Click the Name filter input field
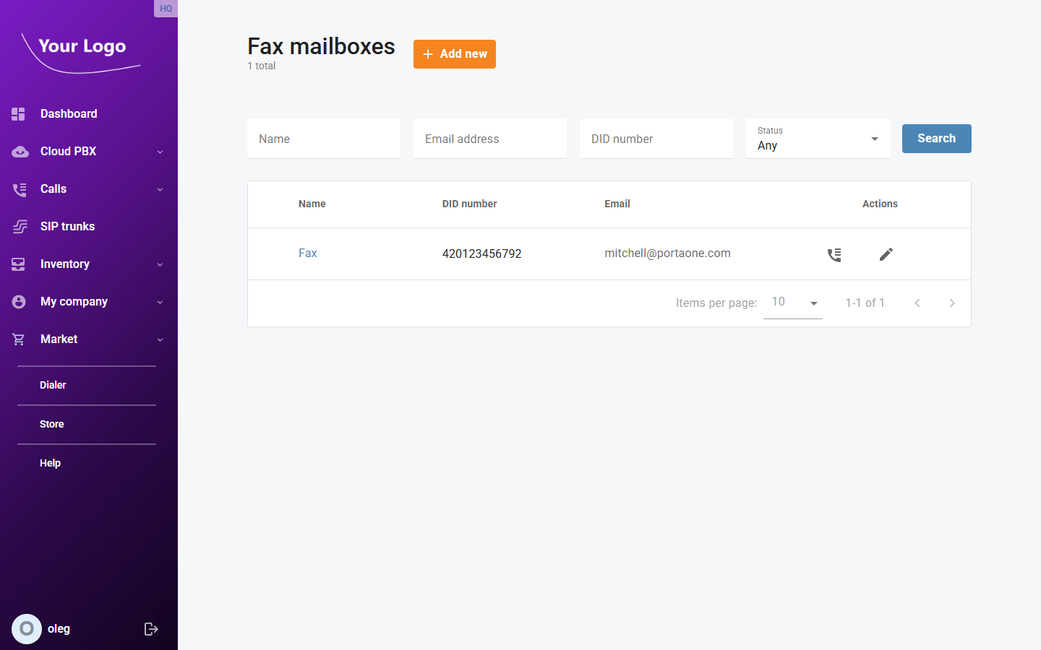The height and width of the screenshot is (650, 1041). tap(323, 139)
